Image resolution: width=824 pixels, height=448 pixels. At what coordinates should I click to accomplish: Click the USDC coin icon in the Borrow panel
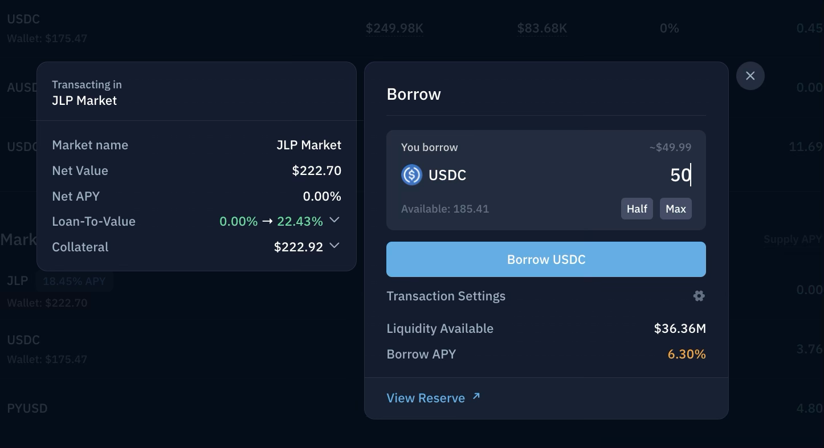411,175
